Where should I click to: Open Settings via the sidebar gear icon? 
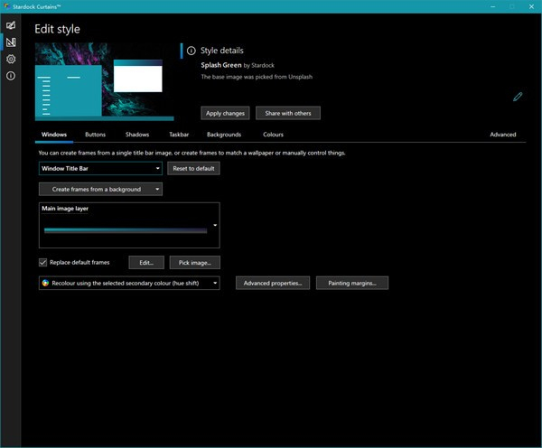(x=11, y=59)
